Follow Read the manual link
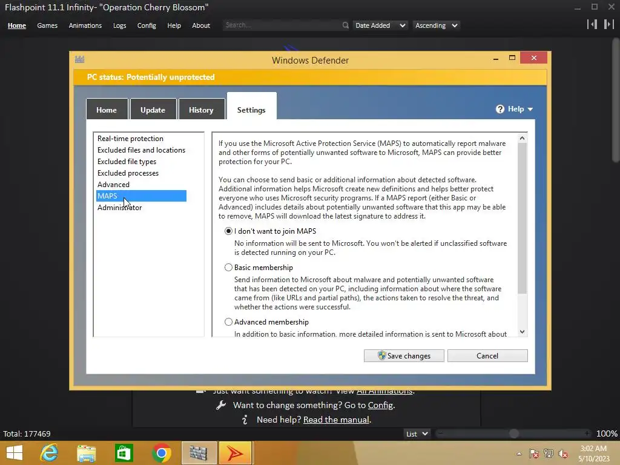This screenshot has height=465, width=620. pos(336,420)
